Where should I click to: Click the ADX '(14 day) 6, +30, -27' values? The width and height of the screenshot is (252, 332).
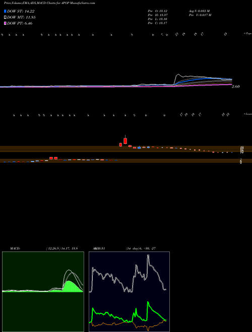pyautogui.click(x=141, y=248)
